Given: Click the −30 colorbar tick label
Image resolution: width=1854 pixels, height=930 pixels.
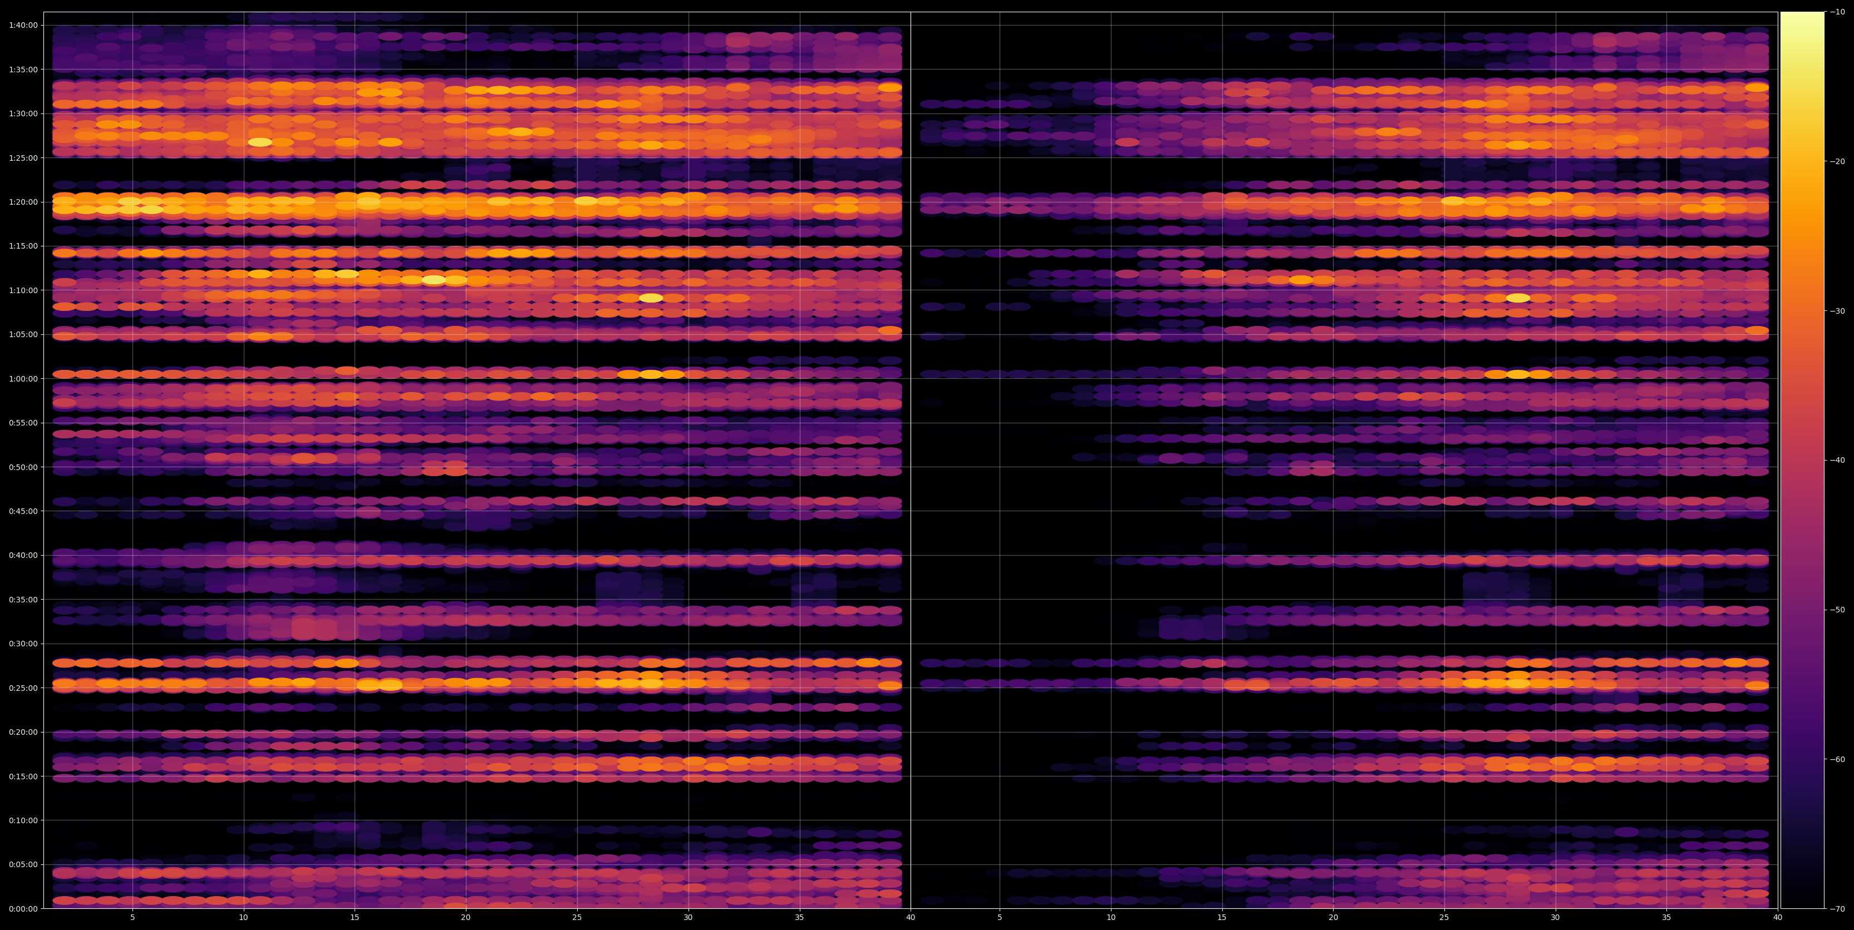Looking at the screenshot, I should 1837,311.
